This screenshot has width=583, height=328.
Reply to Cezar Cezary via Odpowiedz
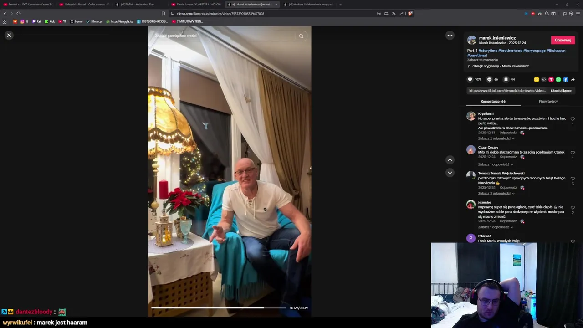(508, 157)
